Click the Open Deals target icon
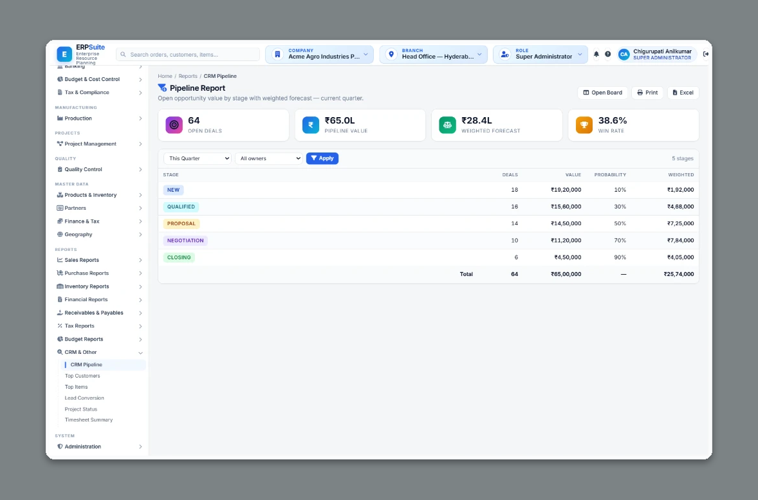The width and height of the screenshot is (758, 500). [x=174, y=125]
